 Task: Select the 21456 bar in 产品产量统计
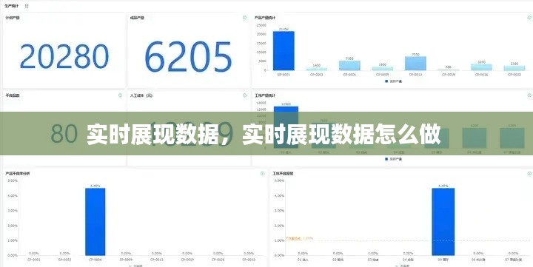pyautogui.click(x=284, y=51)
